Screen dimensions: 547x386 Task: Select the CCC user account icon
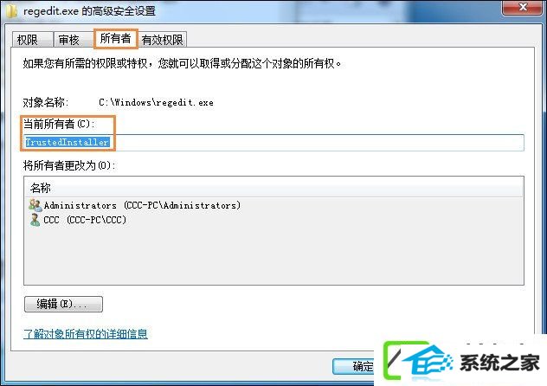tap(35, 220)
